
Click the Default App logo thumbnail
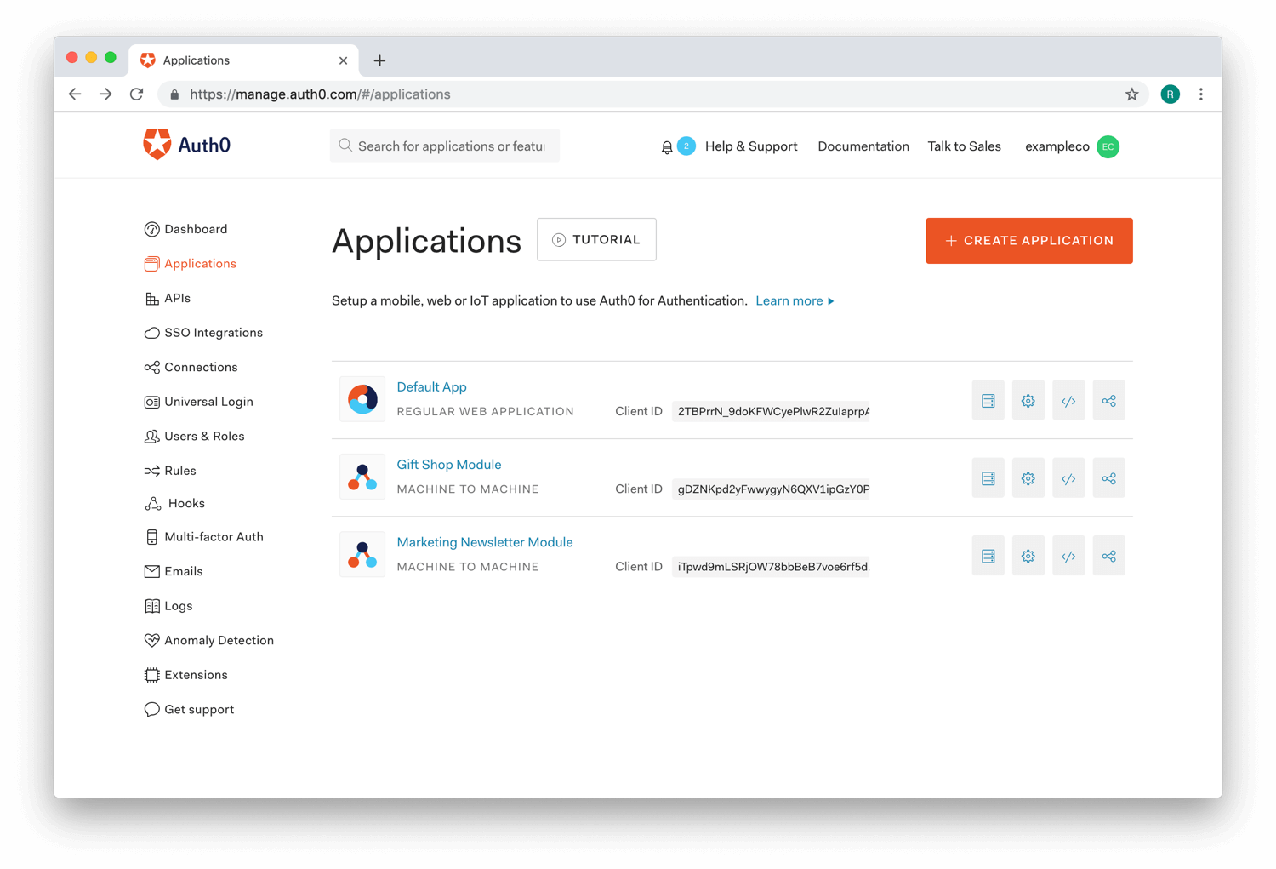(x=362, y=399)
